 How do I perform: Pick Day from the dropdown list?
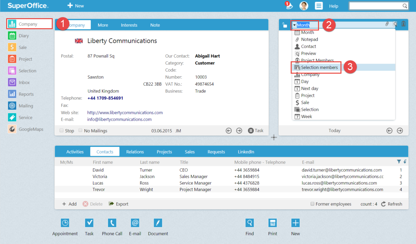pos(344,81)
